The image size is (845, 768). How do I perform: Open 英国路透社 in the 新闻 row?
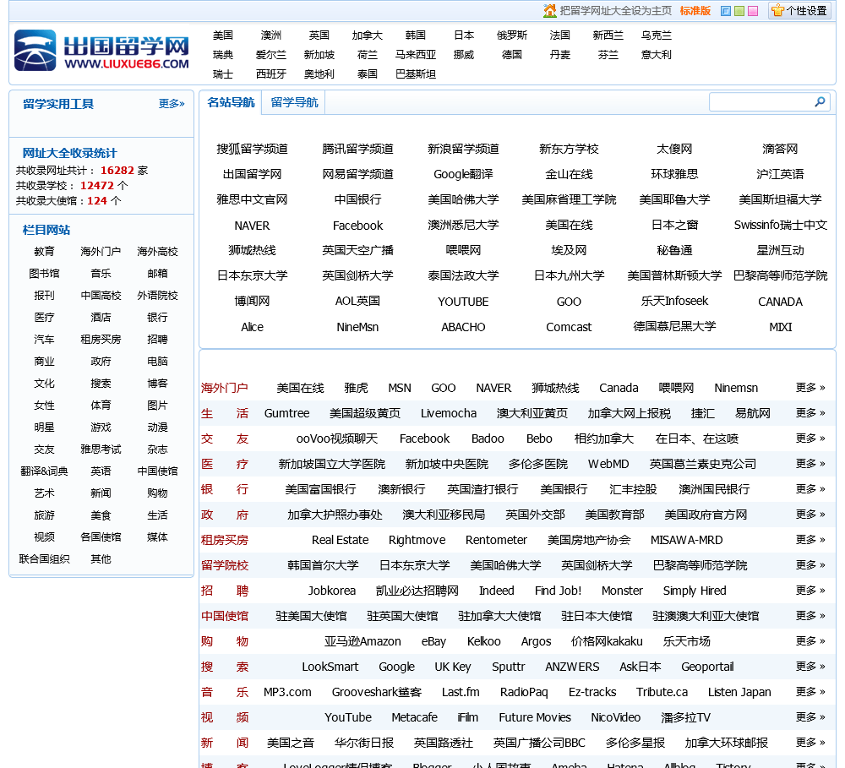coord(444,742)
